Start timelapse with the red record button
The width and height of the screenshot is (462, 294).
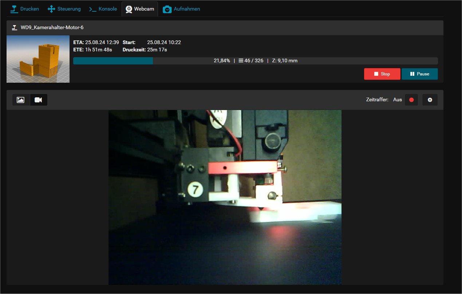tap(411, 100)
